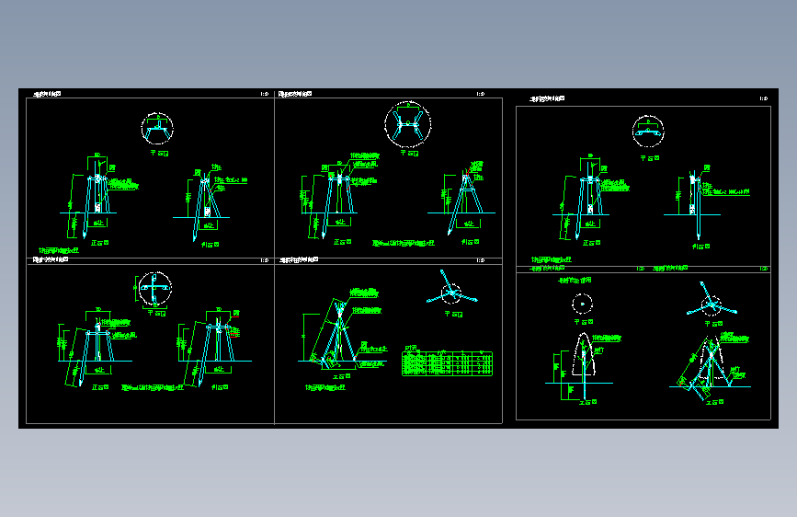Click the circular plan view with the cross-shaped brace
The width and height of the screenshot is (797, 517).
155,289
